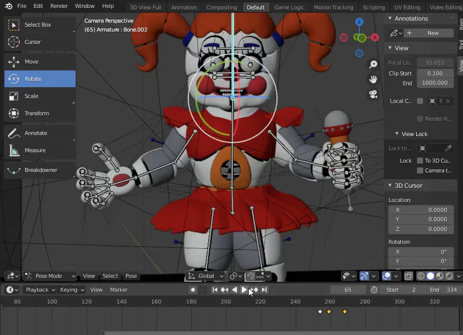
Task: Enable the Local Camera checkbox
Action: pyautogui.click(x=420, y=101)
